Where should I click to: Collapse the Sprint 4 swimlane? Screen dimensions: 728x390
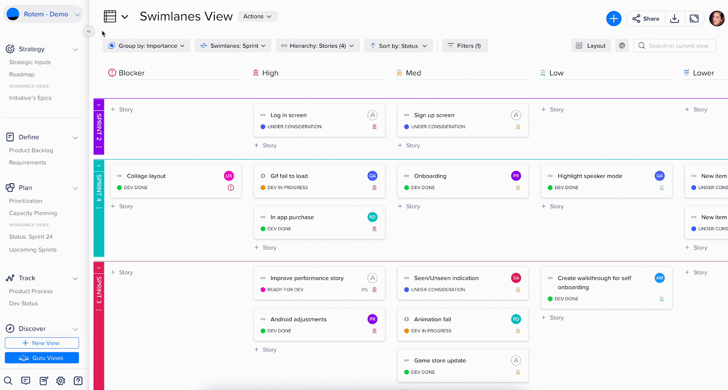pos(99,166)
